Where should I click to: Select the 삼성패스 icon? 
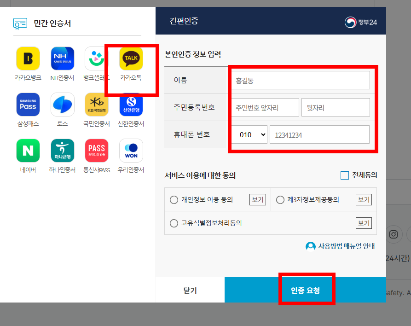(x=28, y=104)
